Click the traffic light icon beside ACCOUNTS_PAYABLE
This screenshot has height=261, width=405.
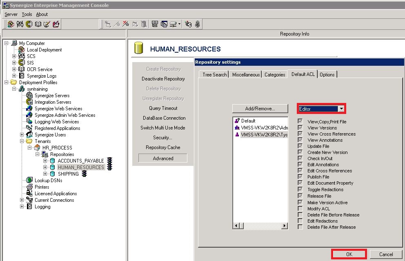point(109,161)
